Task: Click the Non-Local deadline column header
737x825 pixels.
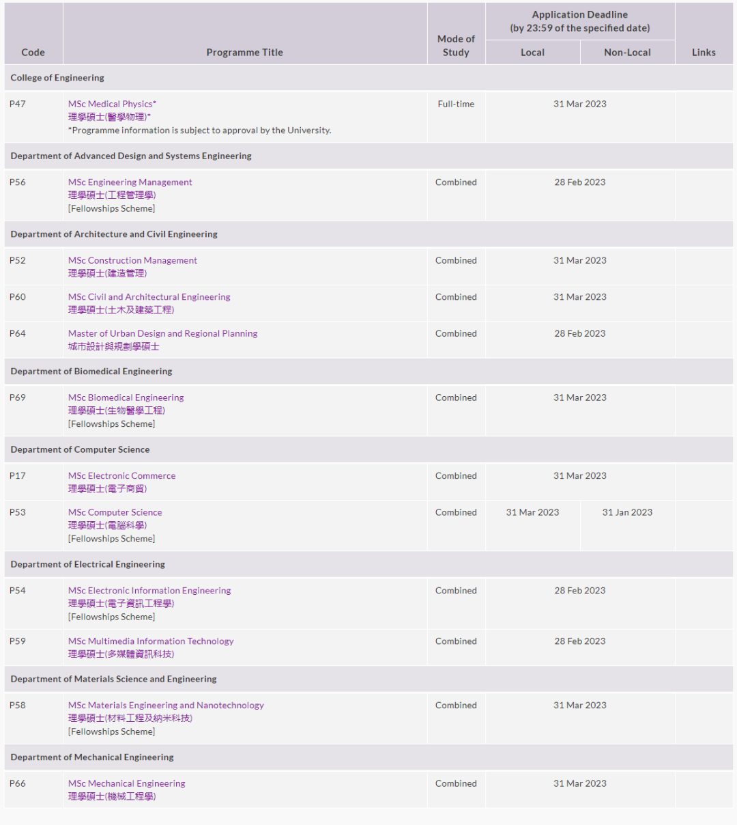Action: [627, 53]
